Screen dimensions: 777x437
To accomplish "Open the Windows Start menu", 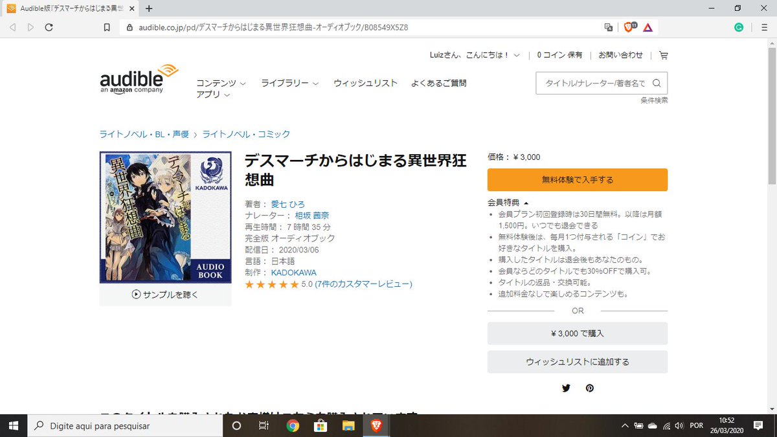I will (13, 425).
